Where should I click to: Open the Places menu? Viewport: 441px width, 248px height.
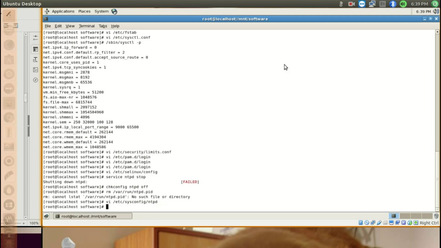pyautogui.click(x=84, y=11)
